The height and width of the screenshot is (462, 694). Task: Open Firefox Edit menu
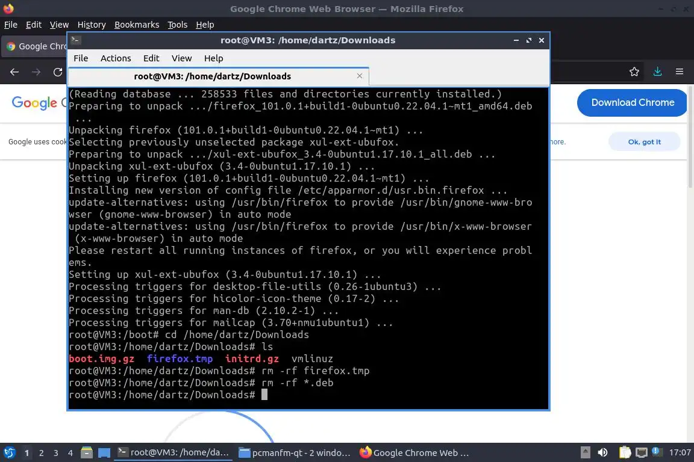tap(34, 25)
